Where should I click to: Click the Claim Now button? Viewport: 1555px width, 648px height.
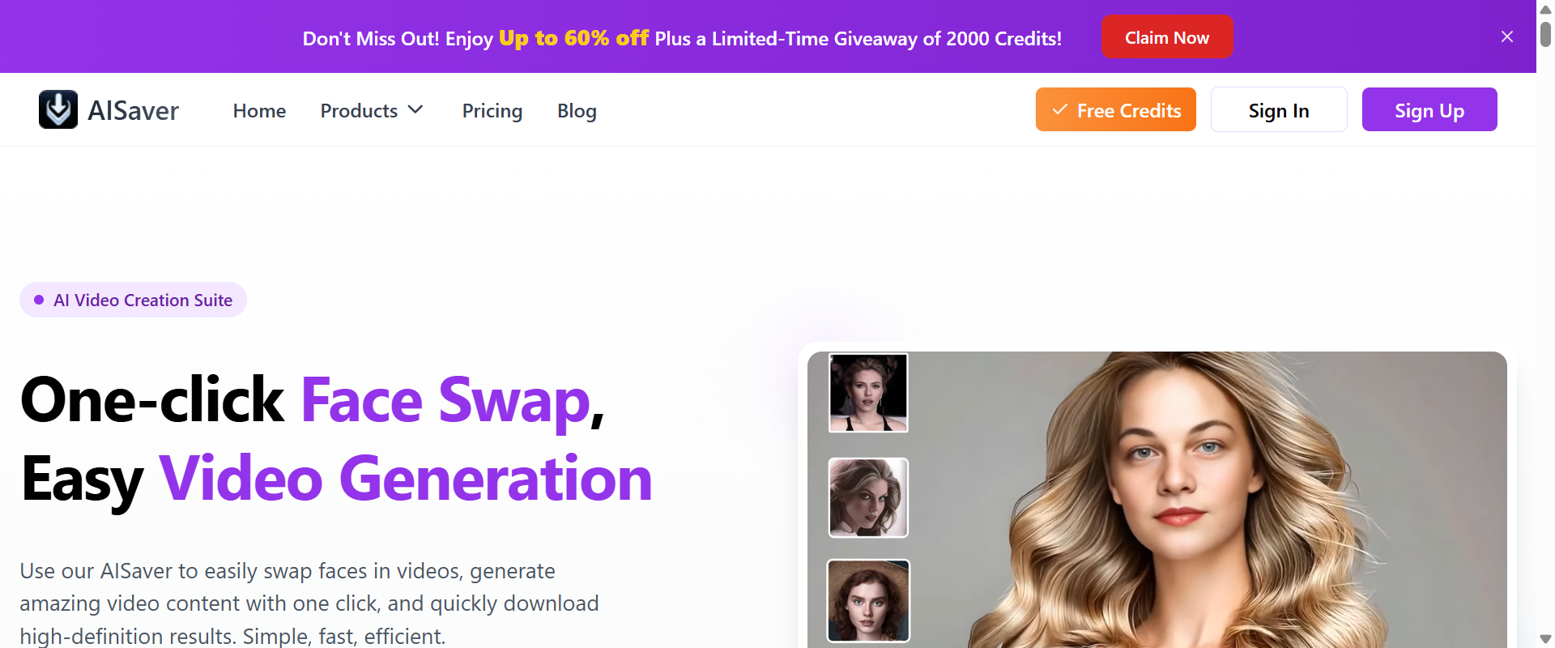tap(1167, 37)
